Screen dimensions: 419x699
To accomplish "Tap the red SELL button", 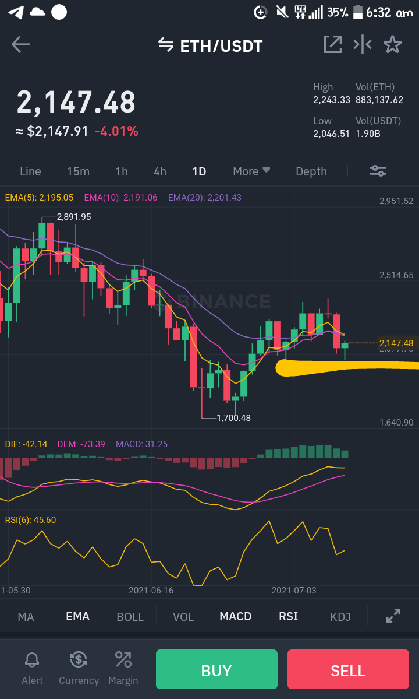I will pyautogui.click(x=348, y=669).
